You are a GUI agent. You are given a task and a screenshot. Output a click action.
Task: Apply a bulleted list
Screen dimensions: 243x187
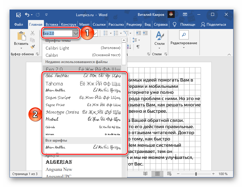106,33
